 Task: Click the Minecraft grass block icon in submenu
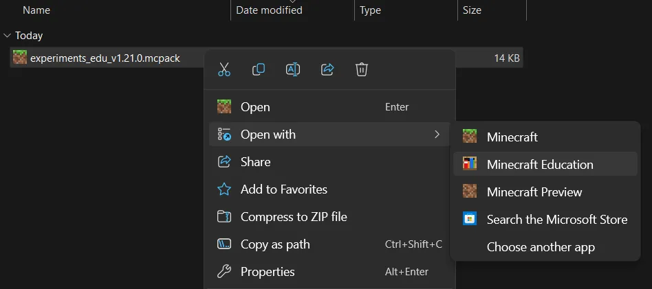[470, 136]
